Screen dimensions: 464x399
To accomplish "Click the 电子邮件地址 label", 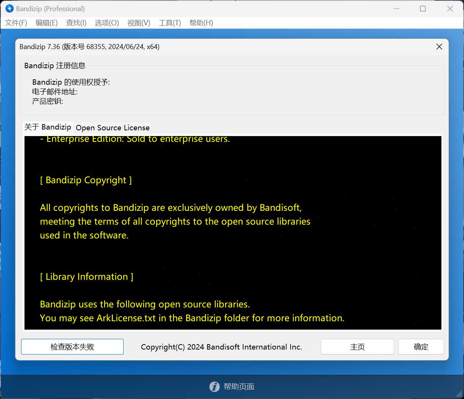I will point(55,92).
